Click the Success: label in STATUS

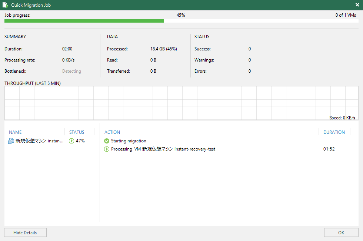pyautogui.click(x=203, y=49)
